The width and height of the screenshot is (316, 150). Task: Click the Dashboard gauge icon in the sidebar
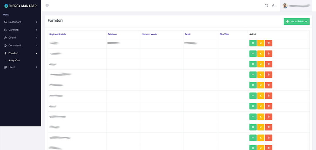click(5, 22)
